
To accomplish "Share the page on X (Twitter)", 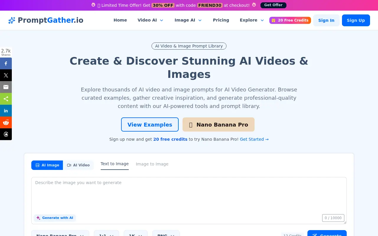I will 6,75.
